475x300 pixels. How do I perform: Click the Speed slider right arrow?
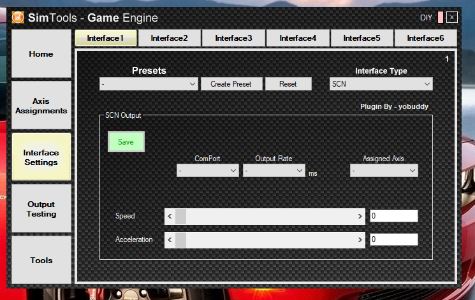pyautogui.click(x=360, y=216)
